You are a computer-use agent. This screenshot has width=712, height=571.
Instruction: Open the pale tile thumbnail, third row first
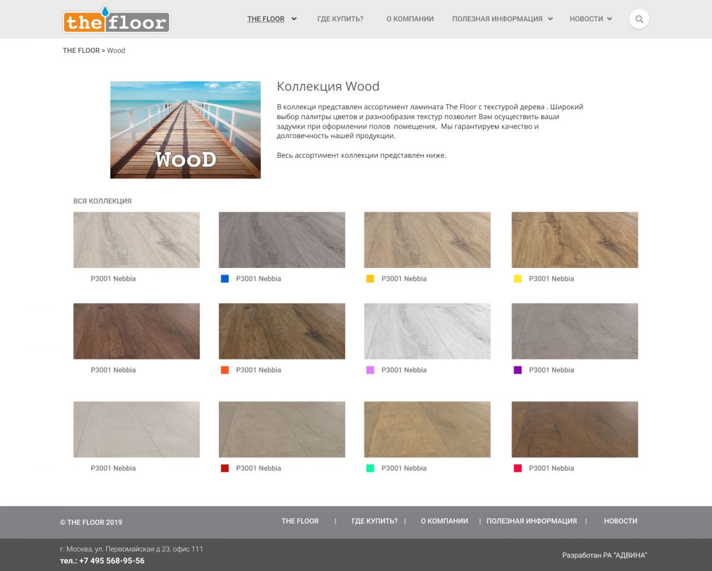pyautogui.click(x=136, y=429)
